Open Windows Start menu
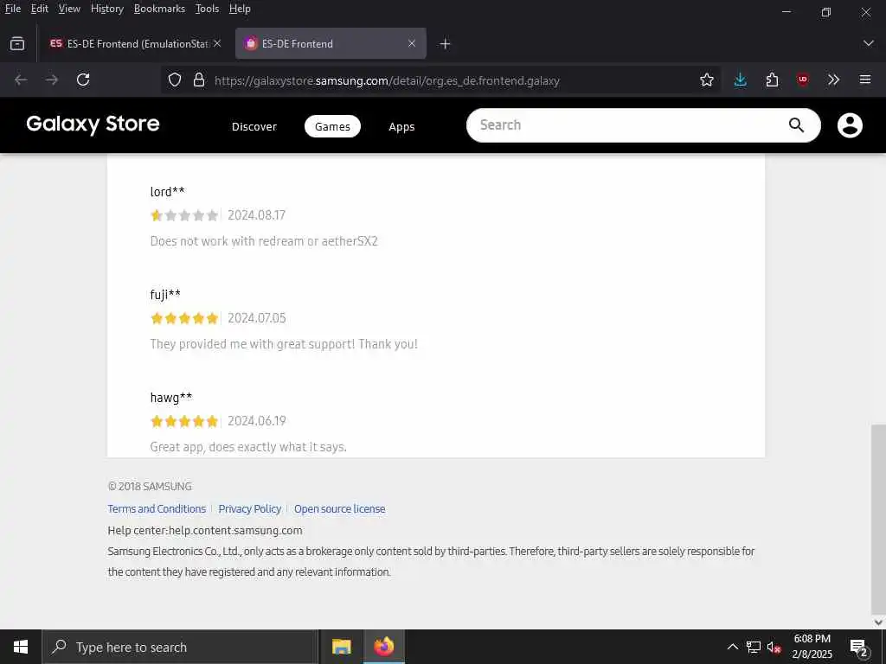Viewport: 886px width, 664px height. [21, 647]
